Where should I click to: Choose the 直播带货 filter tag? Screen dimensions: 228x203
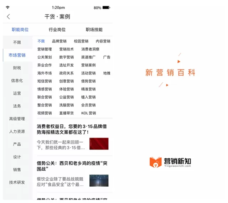click(67, 113)
